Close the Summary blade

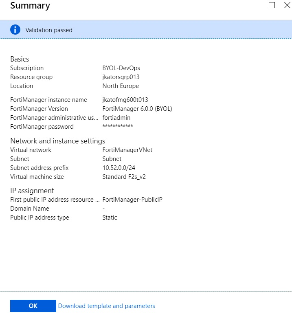(286, 5)
